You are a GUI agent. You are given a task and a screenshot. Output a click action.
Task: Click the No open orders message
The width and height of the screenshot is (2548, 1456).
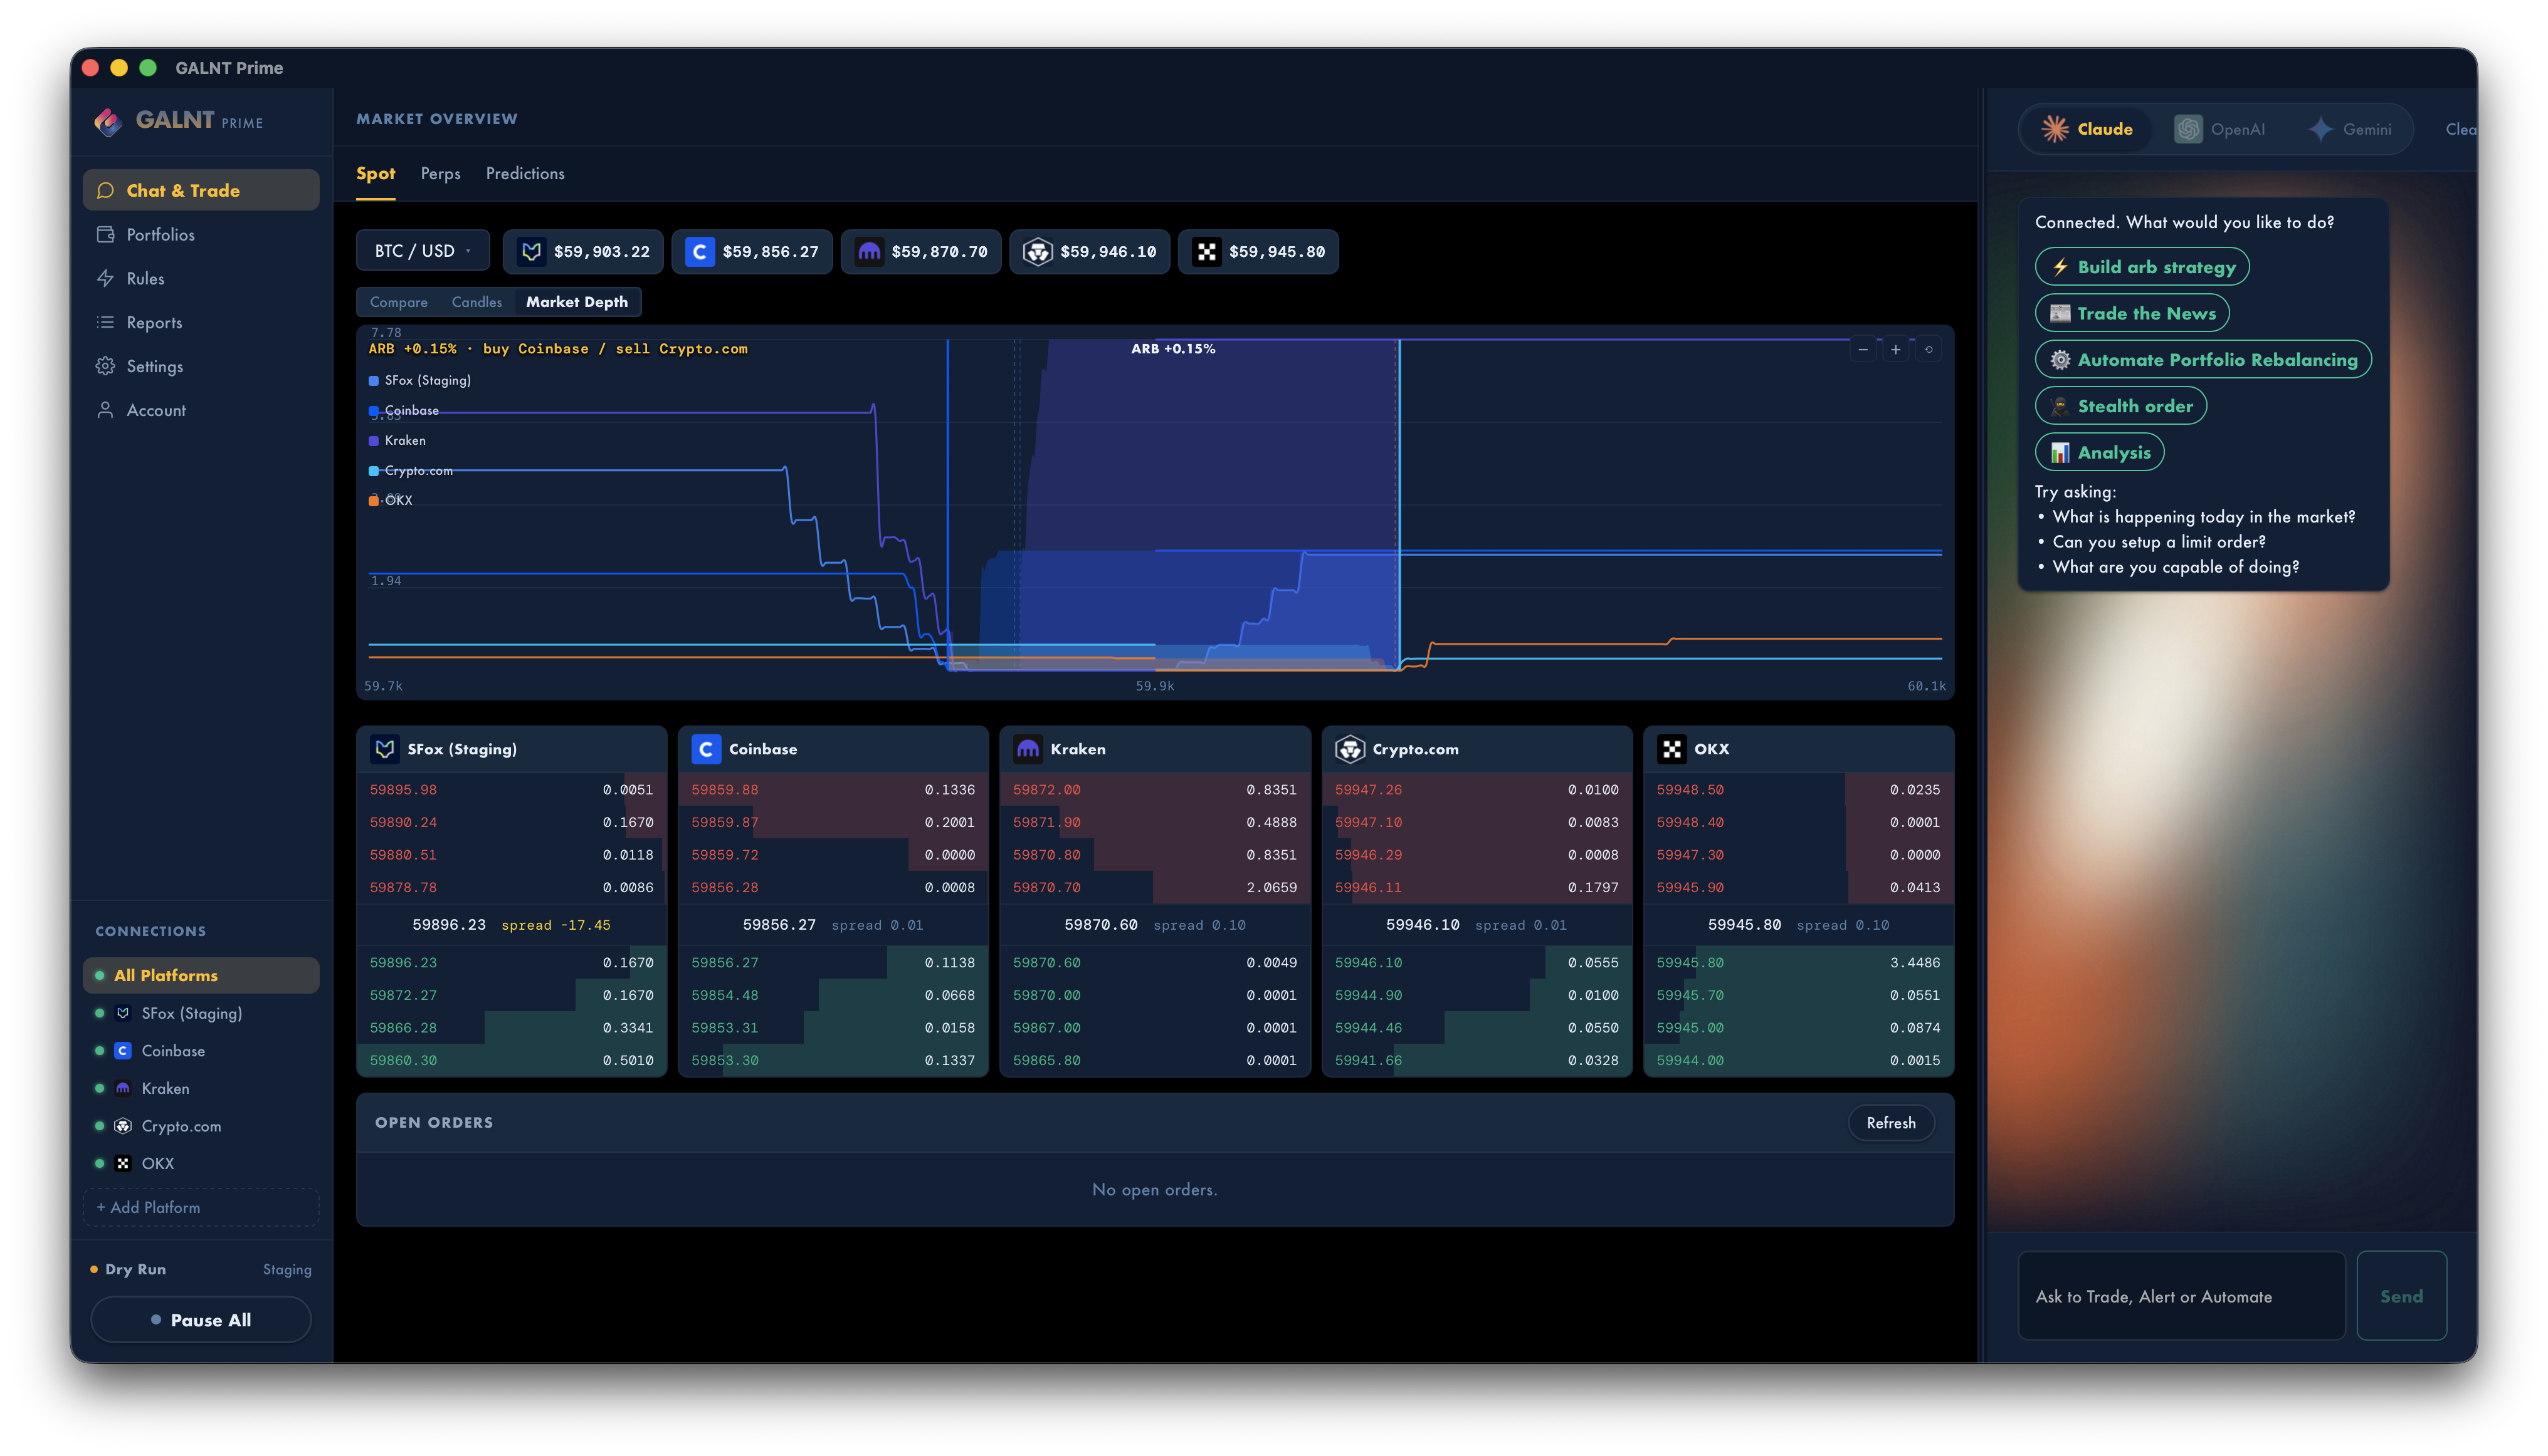[1155, 1189]
